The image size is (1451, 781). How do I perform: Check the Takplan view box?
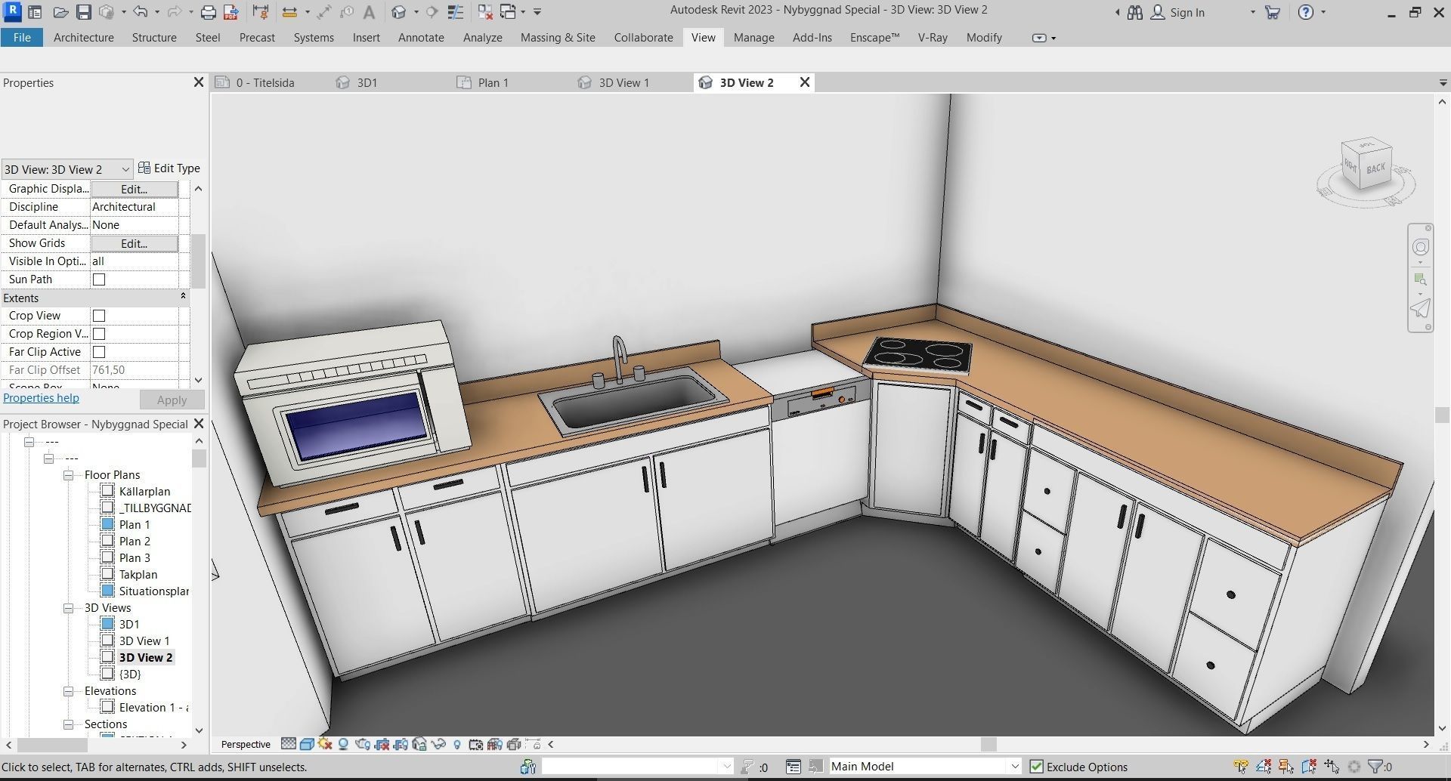click(107, 574)
